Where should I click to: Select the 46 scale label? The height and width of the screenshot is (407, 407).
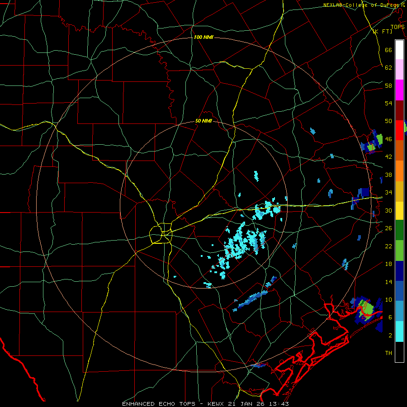(388, 139)
